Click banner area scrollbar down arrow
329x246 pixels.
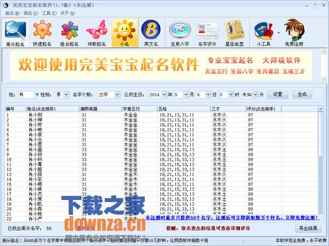click(324, 79)
